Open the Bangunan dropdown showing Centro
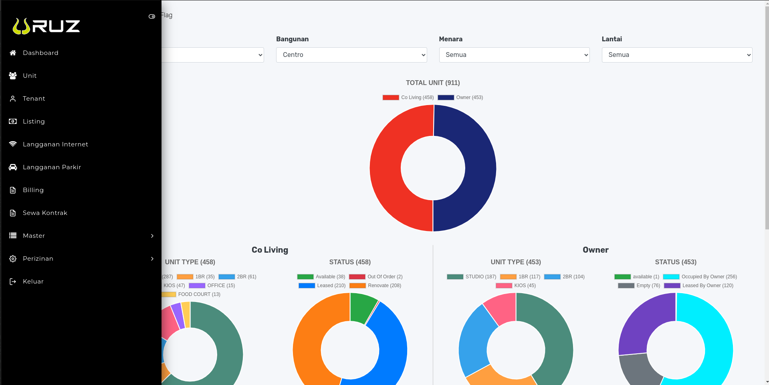The width and height of the screenshot is (769, 385). pos(351,55)
